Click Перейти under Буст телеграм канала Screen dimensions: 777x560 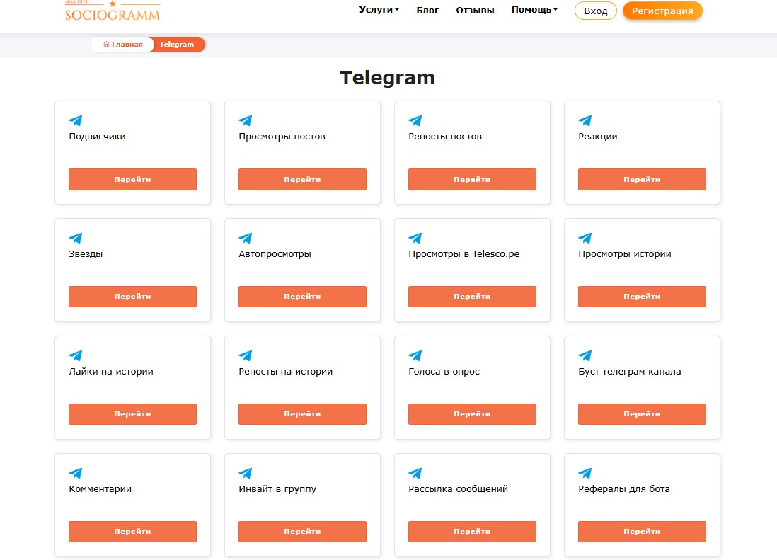point(642,413)
